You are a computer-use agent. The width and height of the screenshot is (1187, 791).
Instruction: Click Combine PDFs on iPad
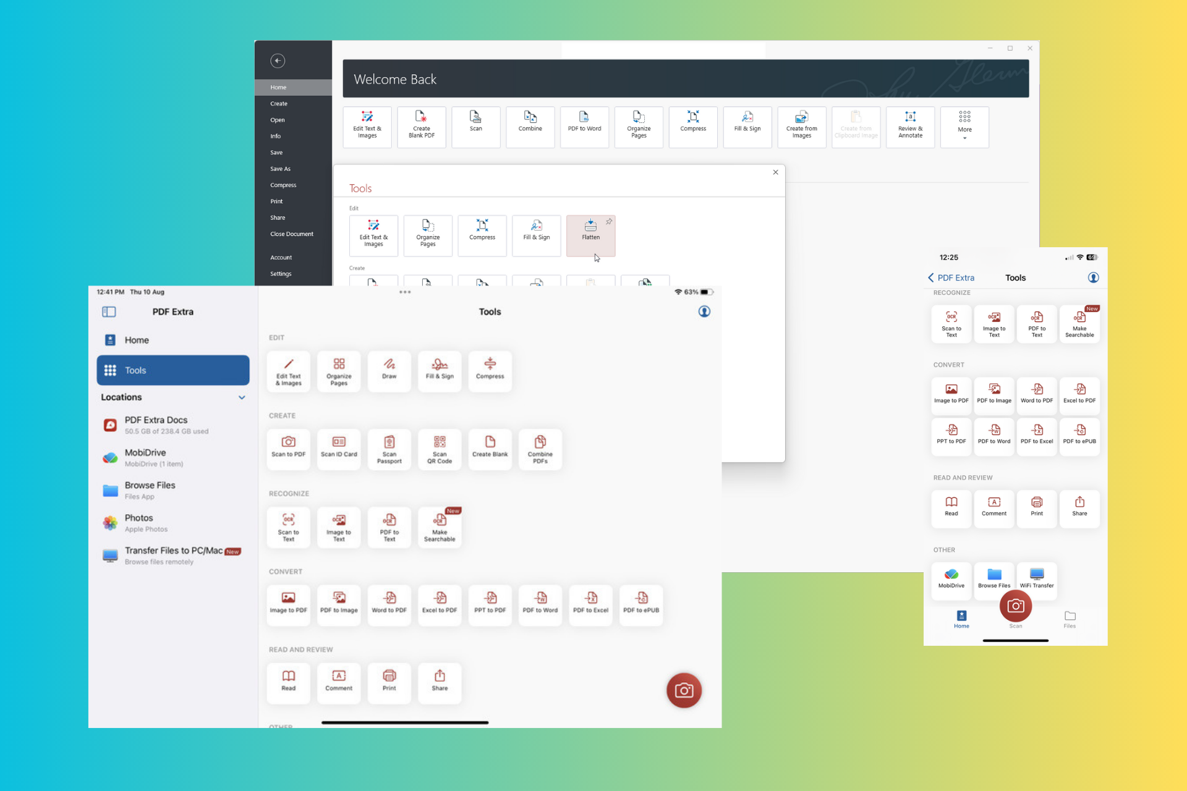coord(540,449)
